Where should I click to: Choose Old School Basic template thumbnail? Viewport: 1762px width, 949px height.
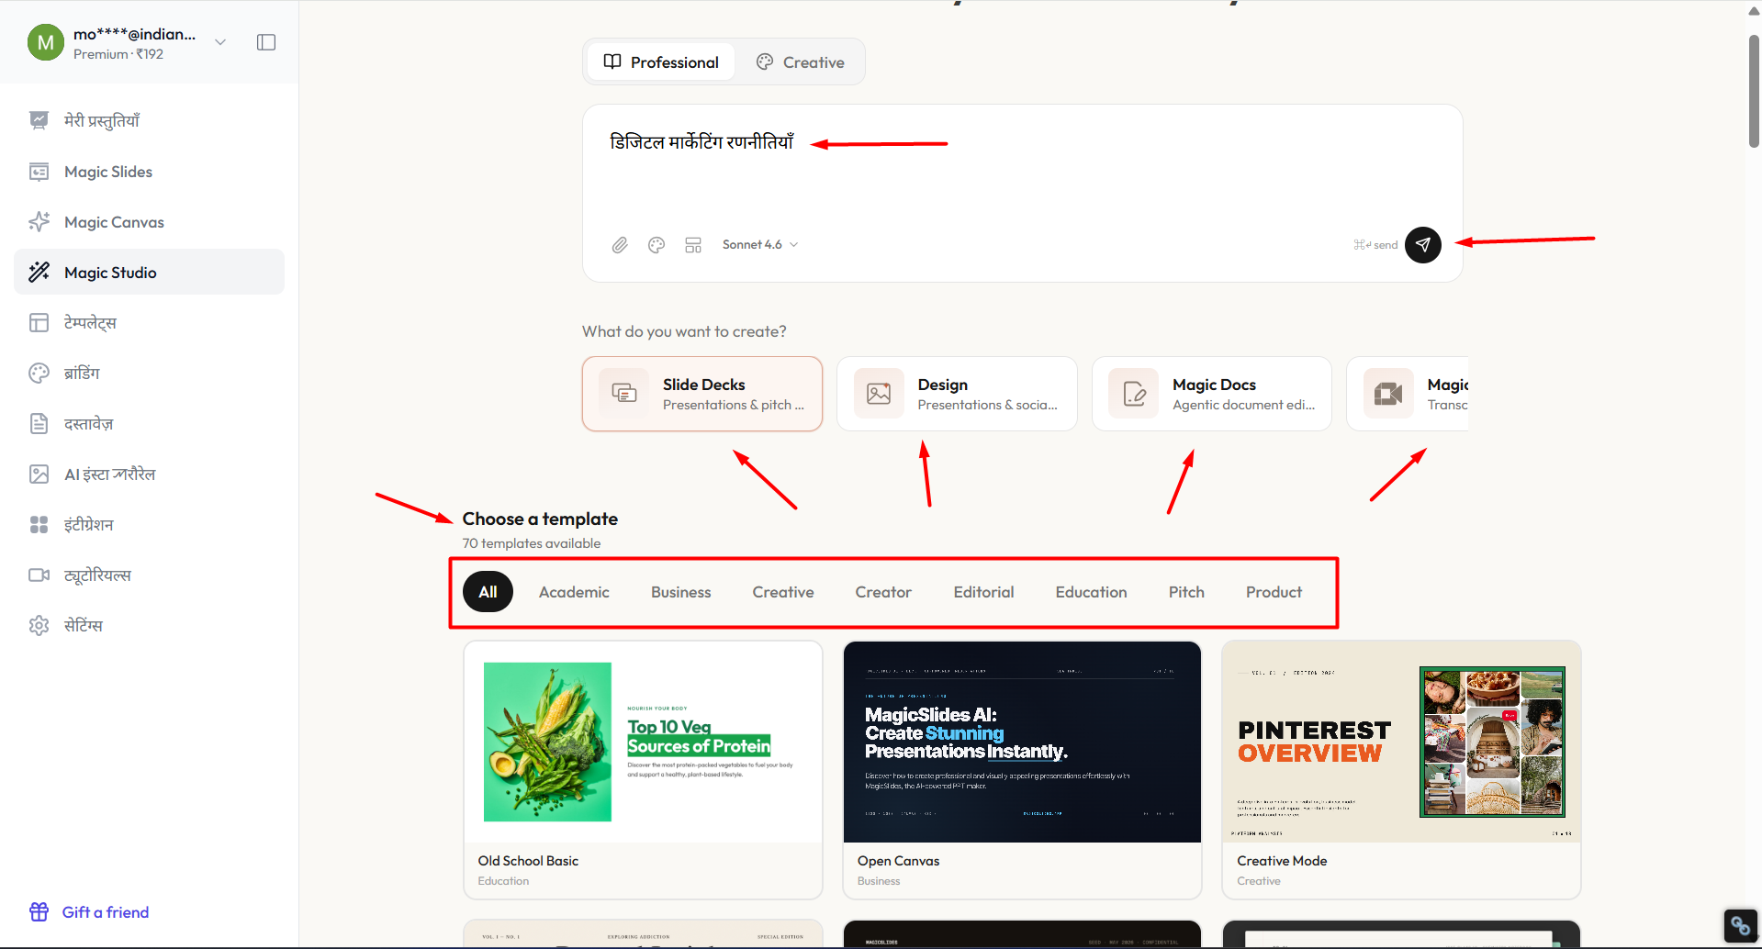[x=643, y=742]
